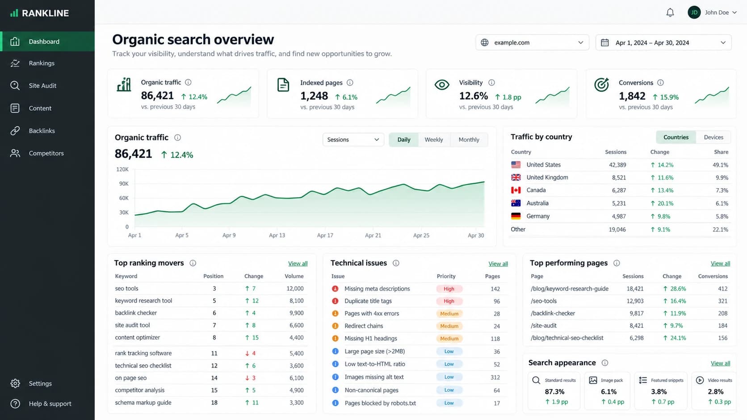Click Top performing pages info icon
Screen dimensions: 747x420
617,263
